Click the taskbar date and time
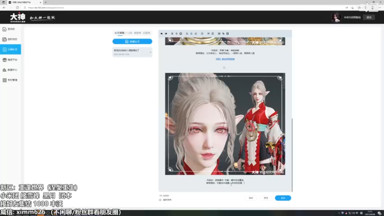384x216 pixels. point(370,213)
